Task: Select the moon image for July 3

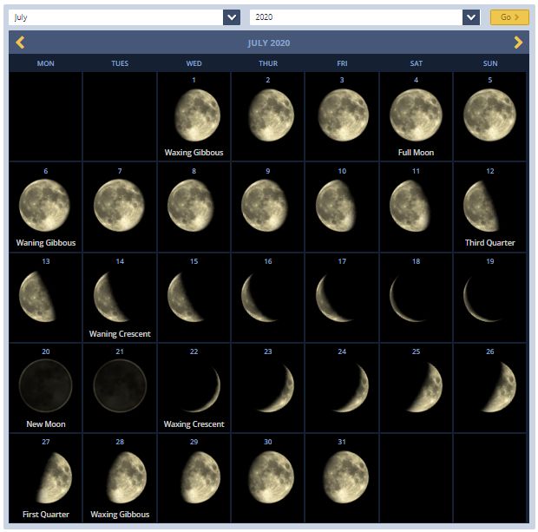Action: (343, 115)
